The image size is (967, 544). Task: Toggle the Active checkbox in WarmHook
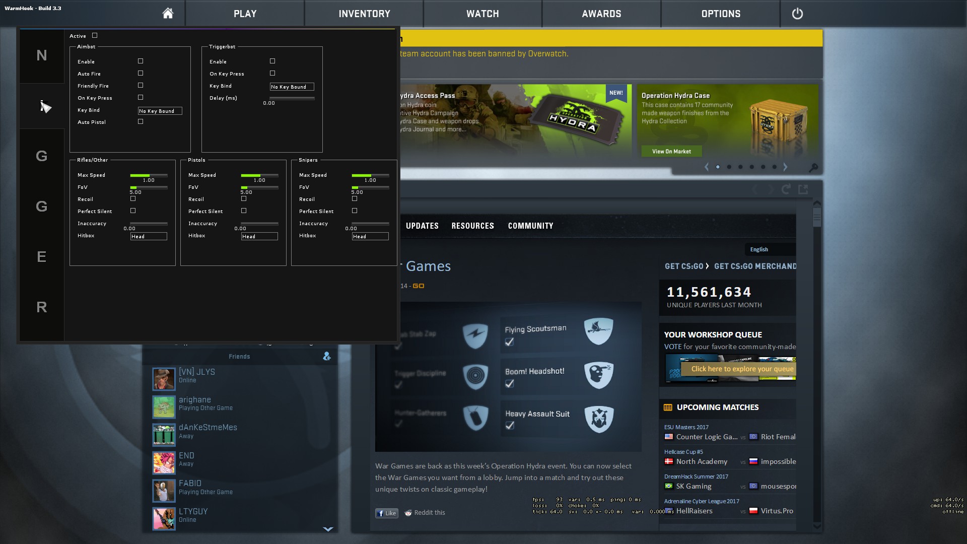click(95, 35)
